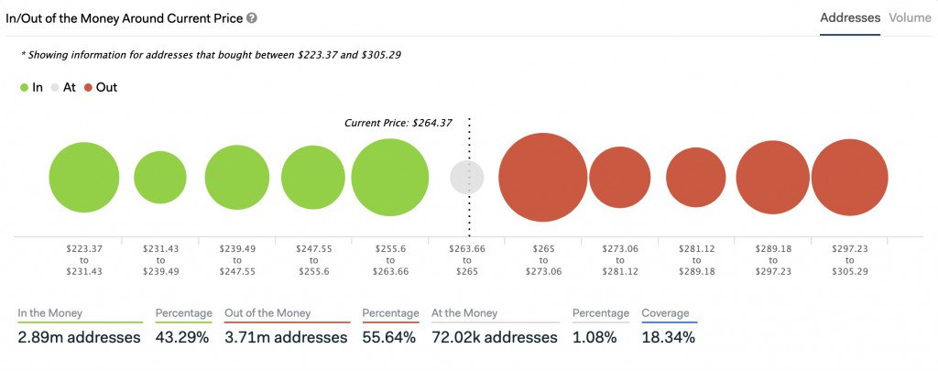Toggle the red Out legend item

100,87
